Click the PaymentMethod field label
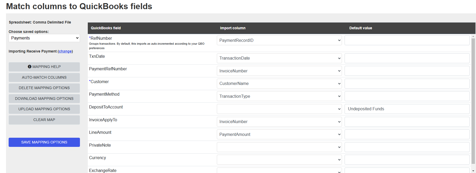 pos(104,94)
